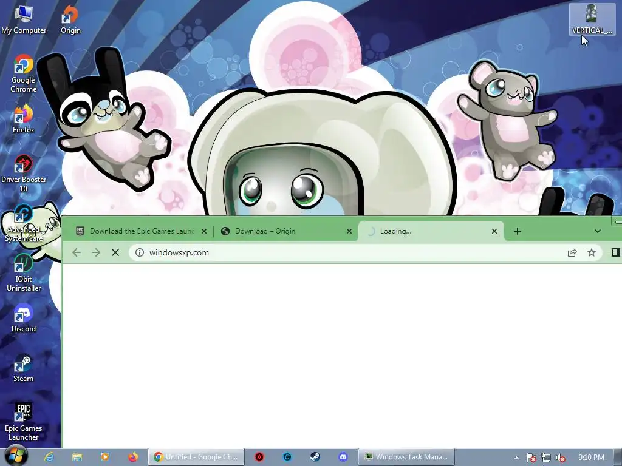Click the muted volume tray icon
Image resolution: width=622 pixels, height=466 pixels.
(561, 458)
